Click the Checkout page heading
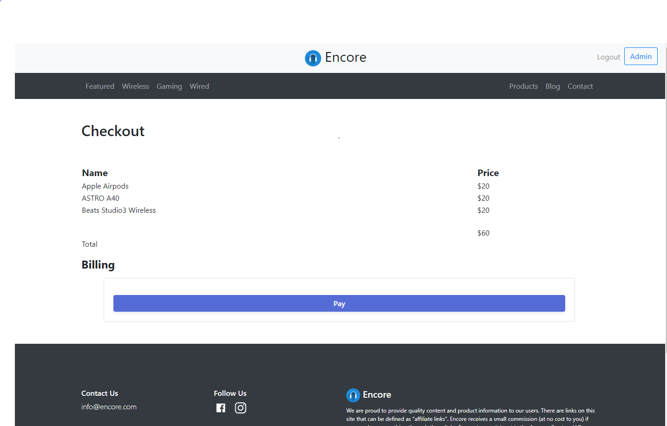The image size is (667, 426). click(113, 131)
